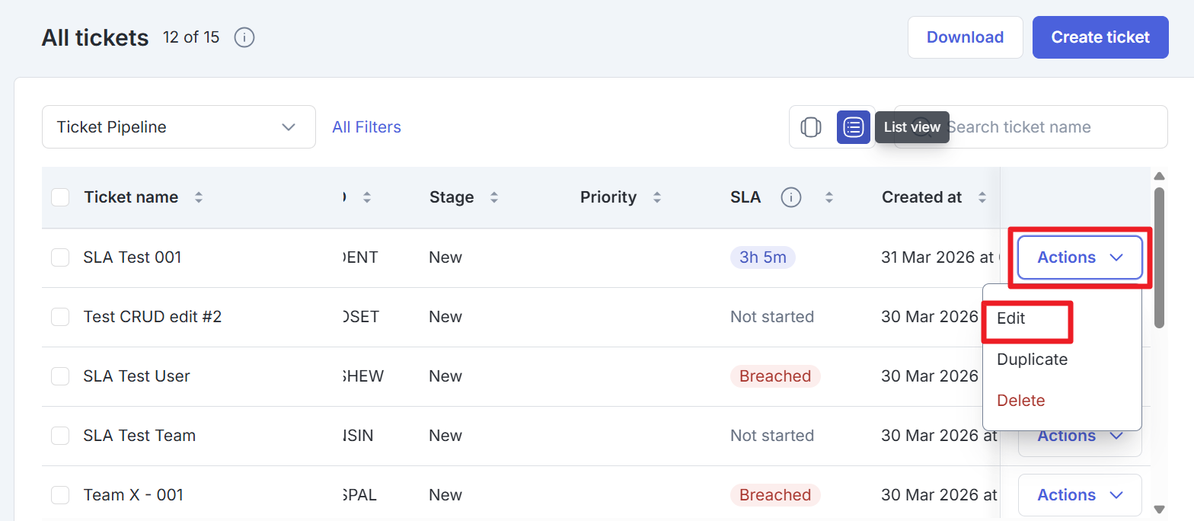Sort by Ticket name column arrows

[x=199, y=197]
